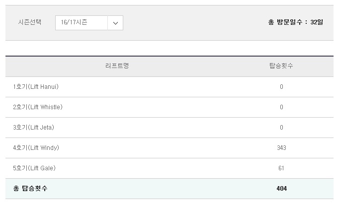
Task: Click the 리프트명 column header
Action: 117,66
